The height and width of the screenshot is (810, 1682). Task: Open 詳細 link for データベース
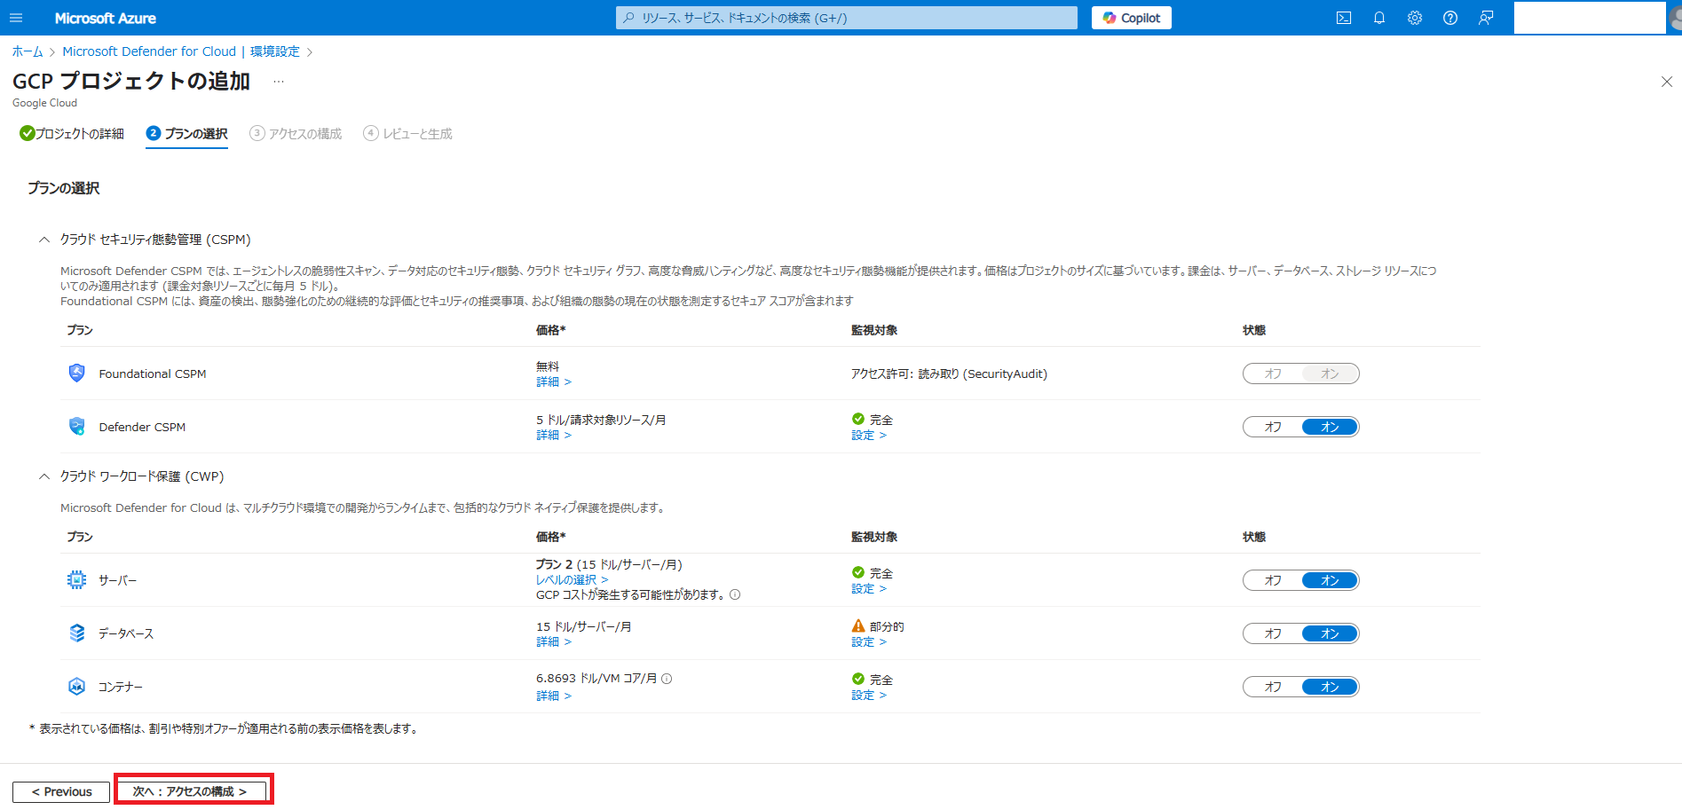point(553,641)
